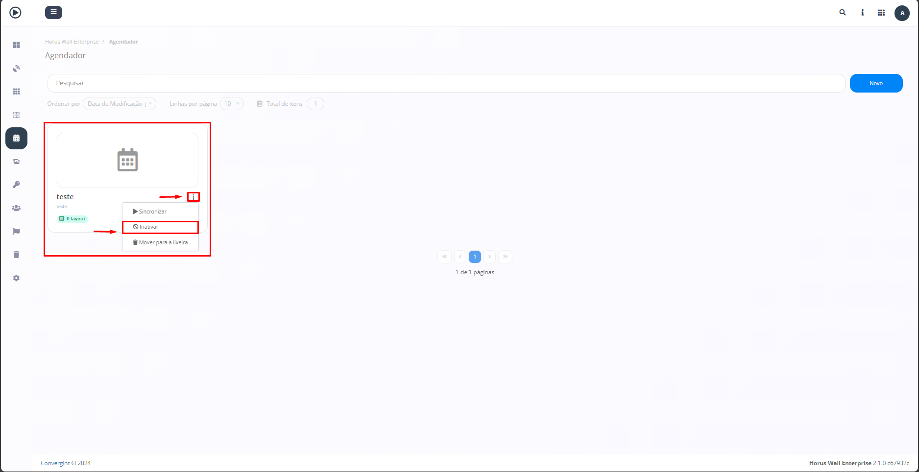Open the users group sidebar icon

tap(16, 208)
